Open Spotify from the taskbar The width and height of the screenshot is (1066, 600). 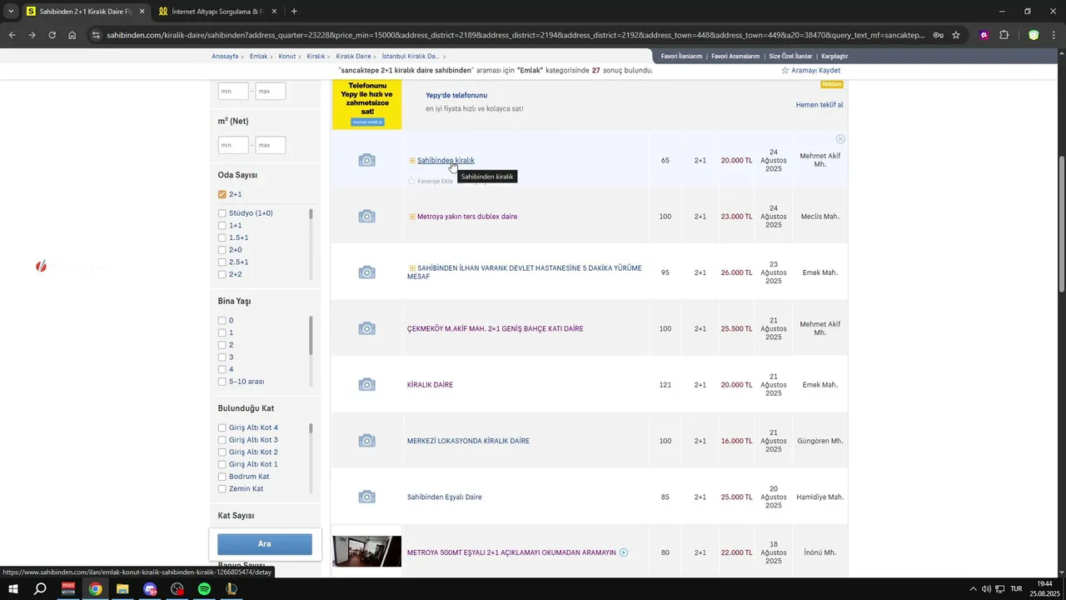pos(204,589)
